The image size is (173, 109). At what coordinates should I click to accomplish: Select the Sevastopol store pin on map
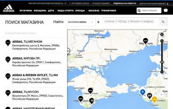(x=81, y=99)
